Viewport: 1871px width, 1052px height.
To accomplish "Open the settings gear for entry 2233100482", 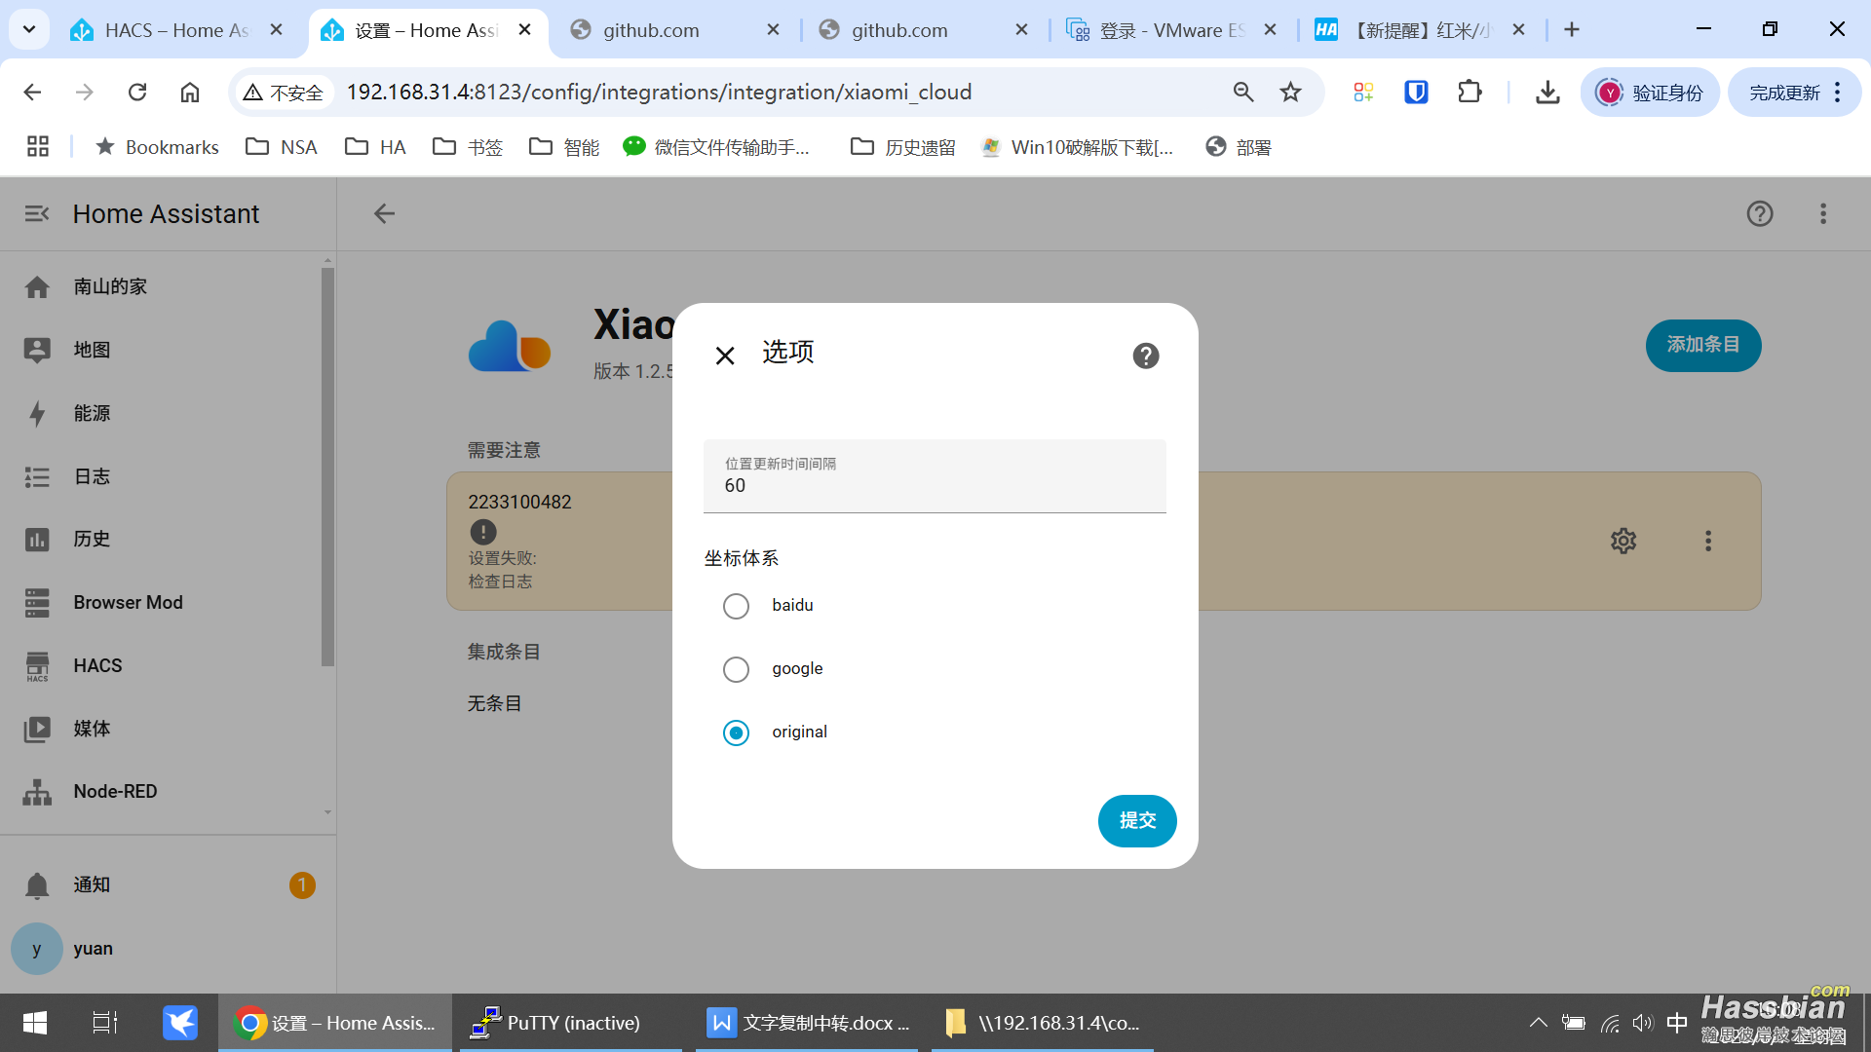I will [x=1623, y=541].
